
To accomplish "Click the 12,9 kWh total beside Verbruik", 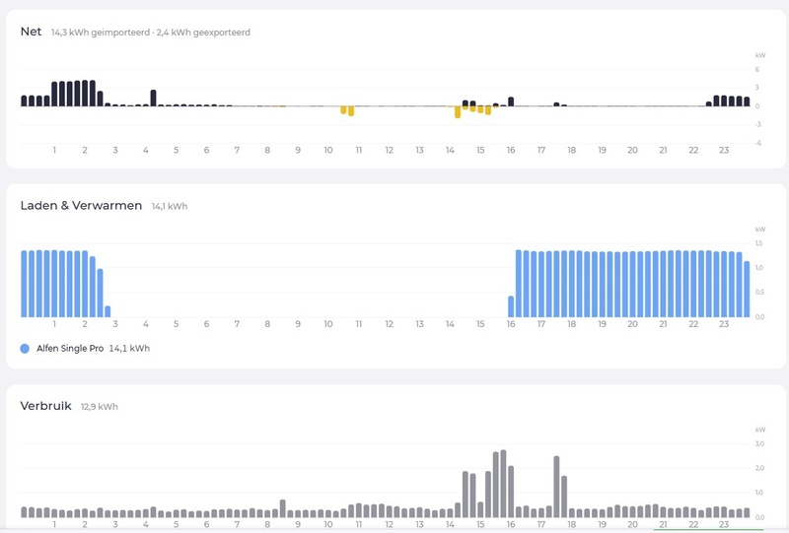I will coord(100,407).
